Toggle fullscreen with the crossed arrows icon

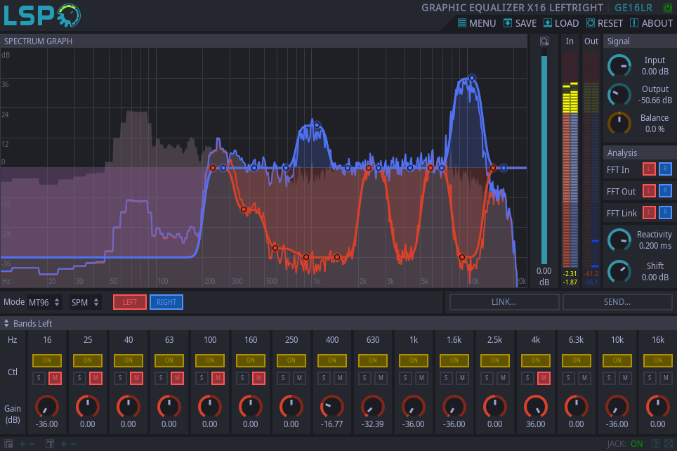point(669,444)
